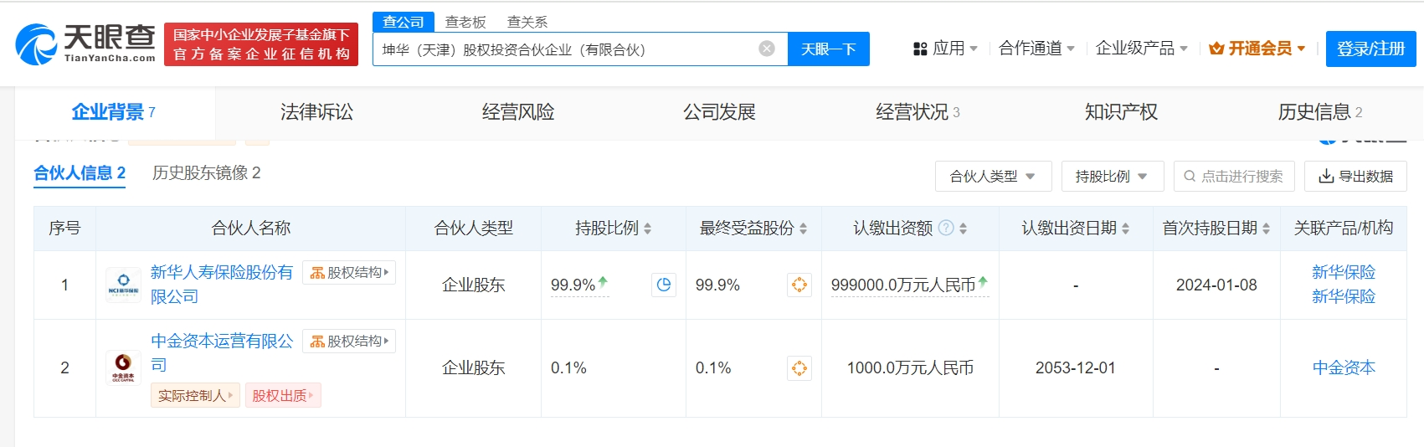Click the 股权出质 tag
Viewport: 1424px width, 447px height.
click(x=283, y=395)
